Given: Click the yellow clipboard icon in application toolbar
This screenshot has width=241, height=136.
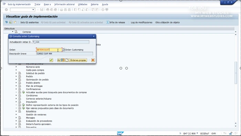Looking at the screenshot, I should (x=15, y=22).
